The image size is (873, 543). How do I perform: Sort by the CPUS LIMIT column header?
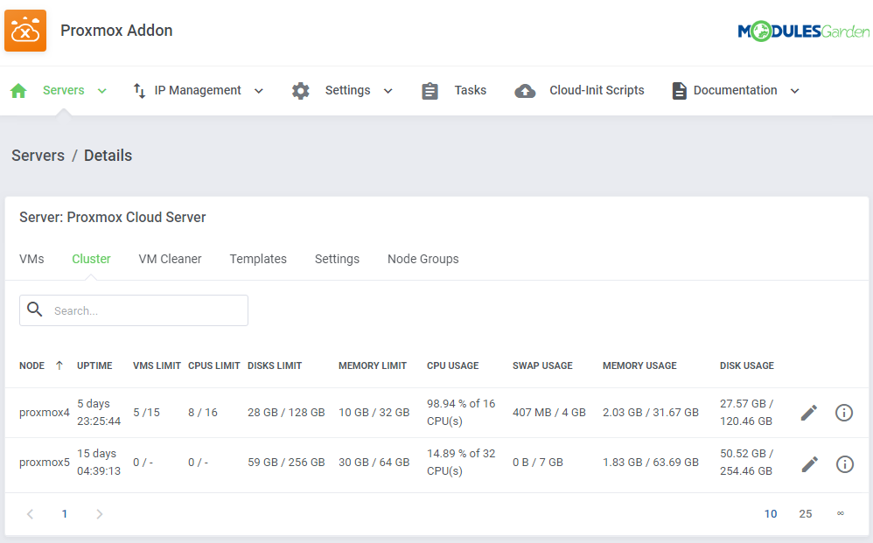[213, 365]
